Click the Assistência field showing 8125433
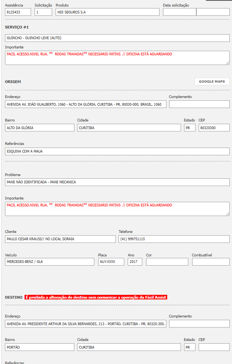 (x=18, y=12)
